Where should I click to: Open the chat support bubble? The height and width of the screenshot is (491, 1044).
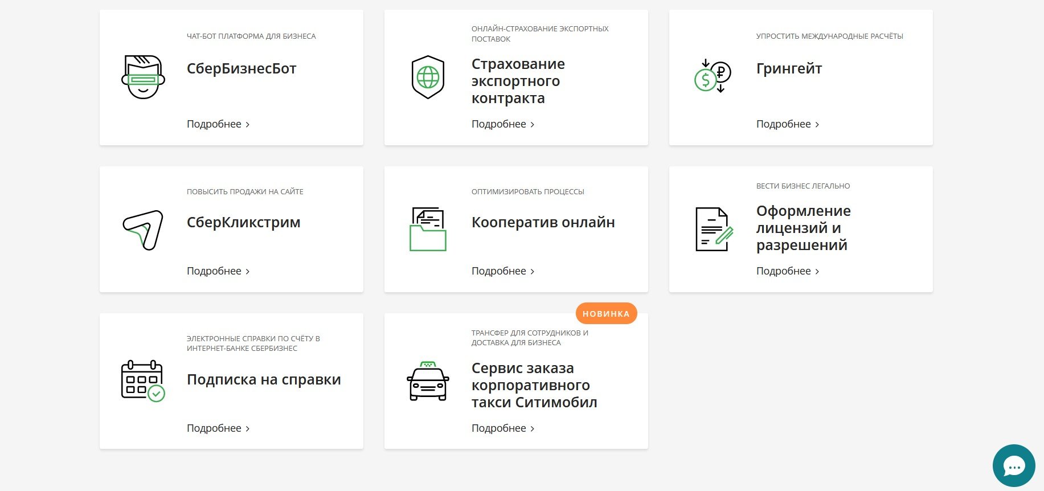pos(1013,466)
